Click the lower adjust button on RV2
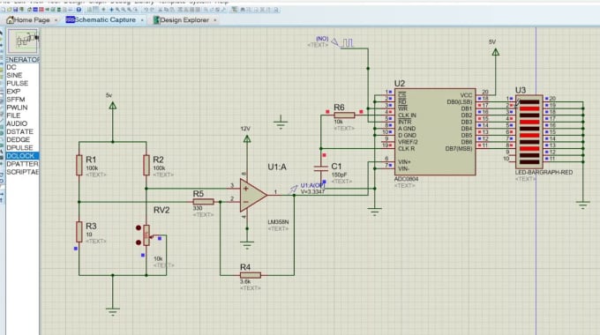This screenshot has width=600, height=335. click(x=139, y=242)
